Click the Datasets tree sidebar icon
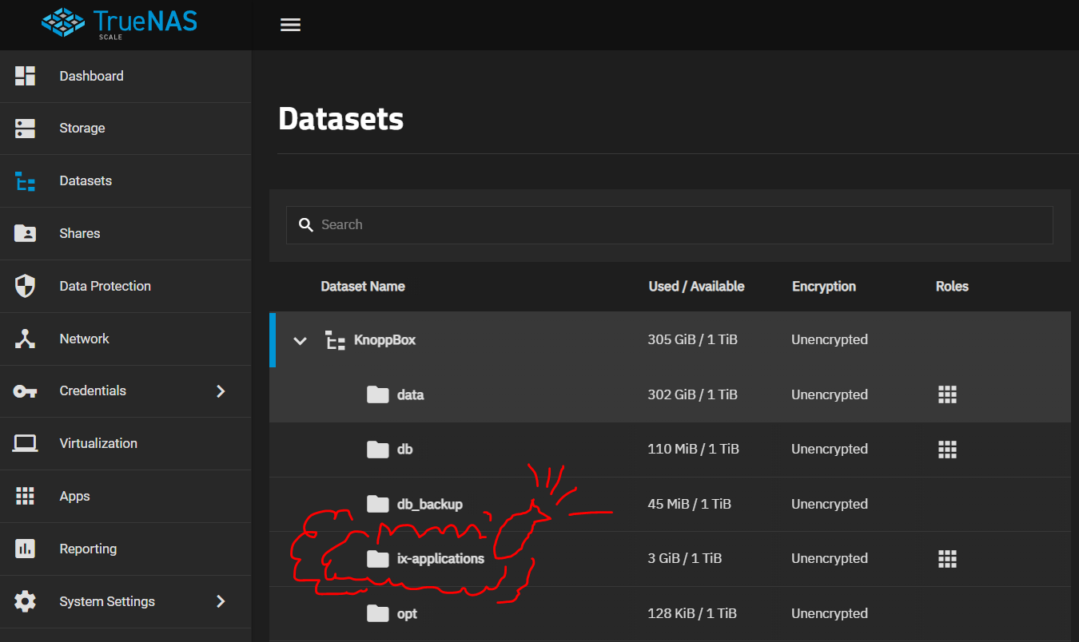1079x642 pixels. [x=26, y=181]
